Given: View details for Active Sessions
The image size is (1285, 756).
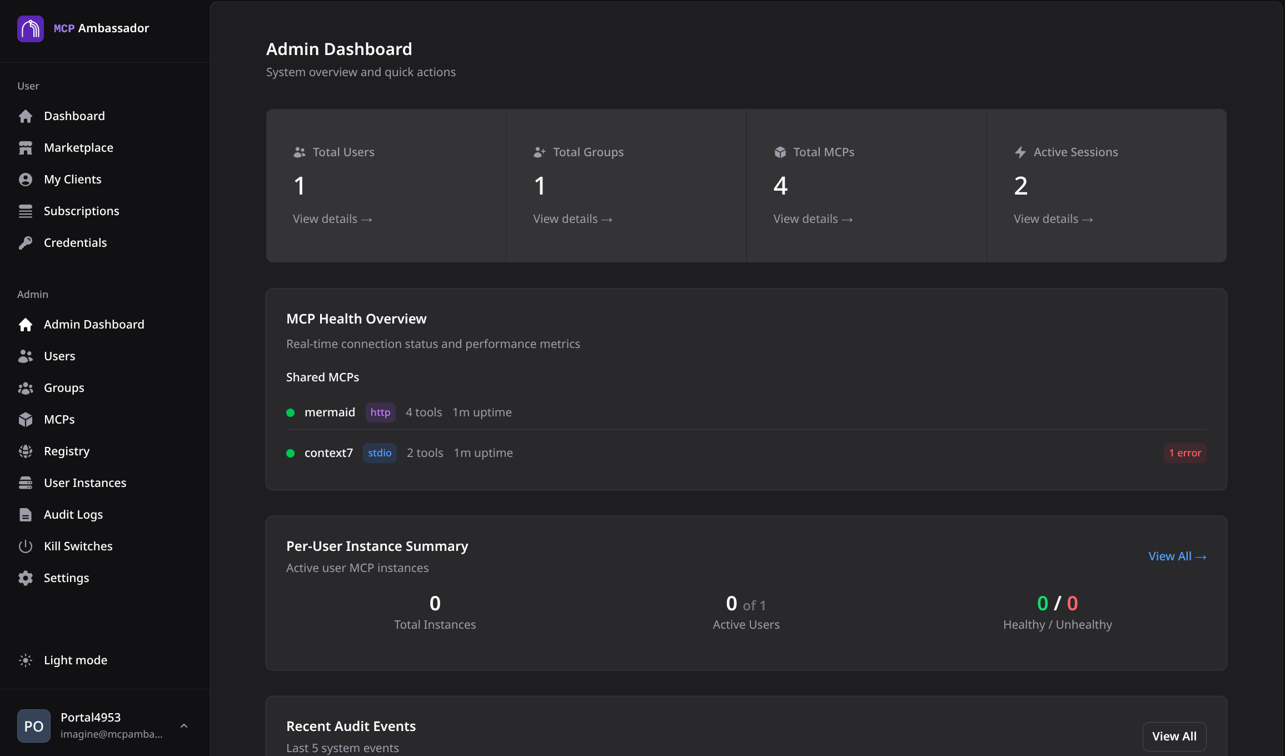Looking at the screenshot, I should (x=1053, y=219).
